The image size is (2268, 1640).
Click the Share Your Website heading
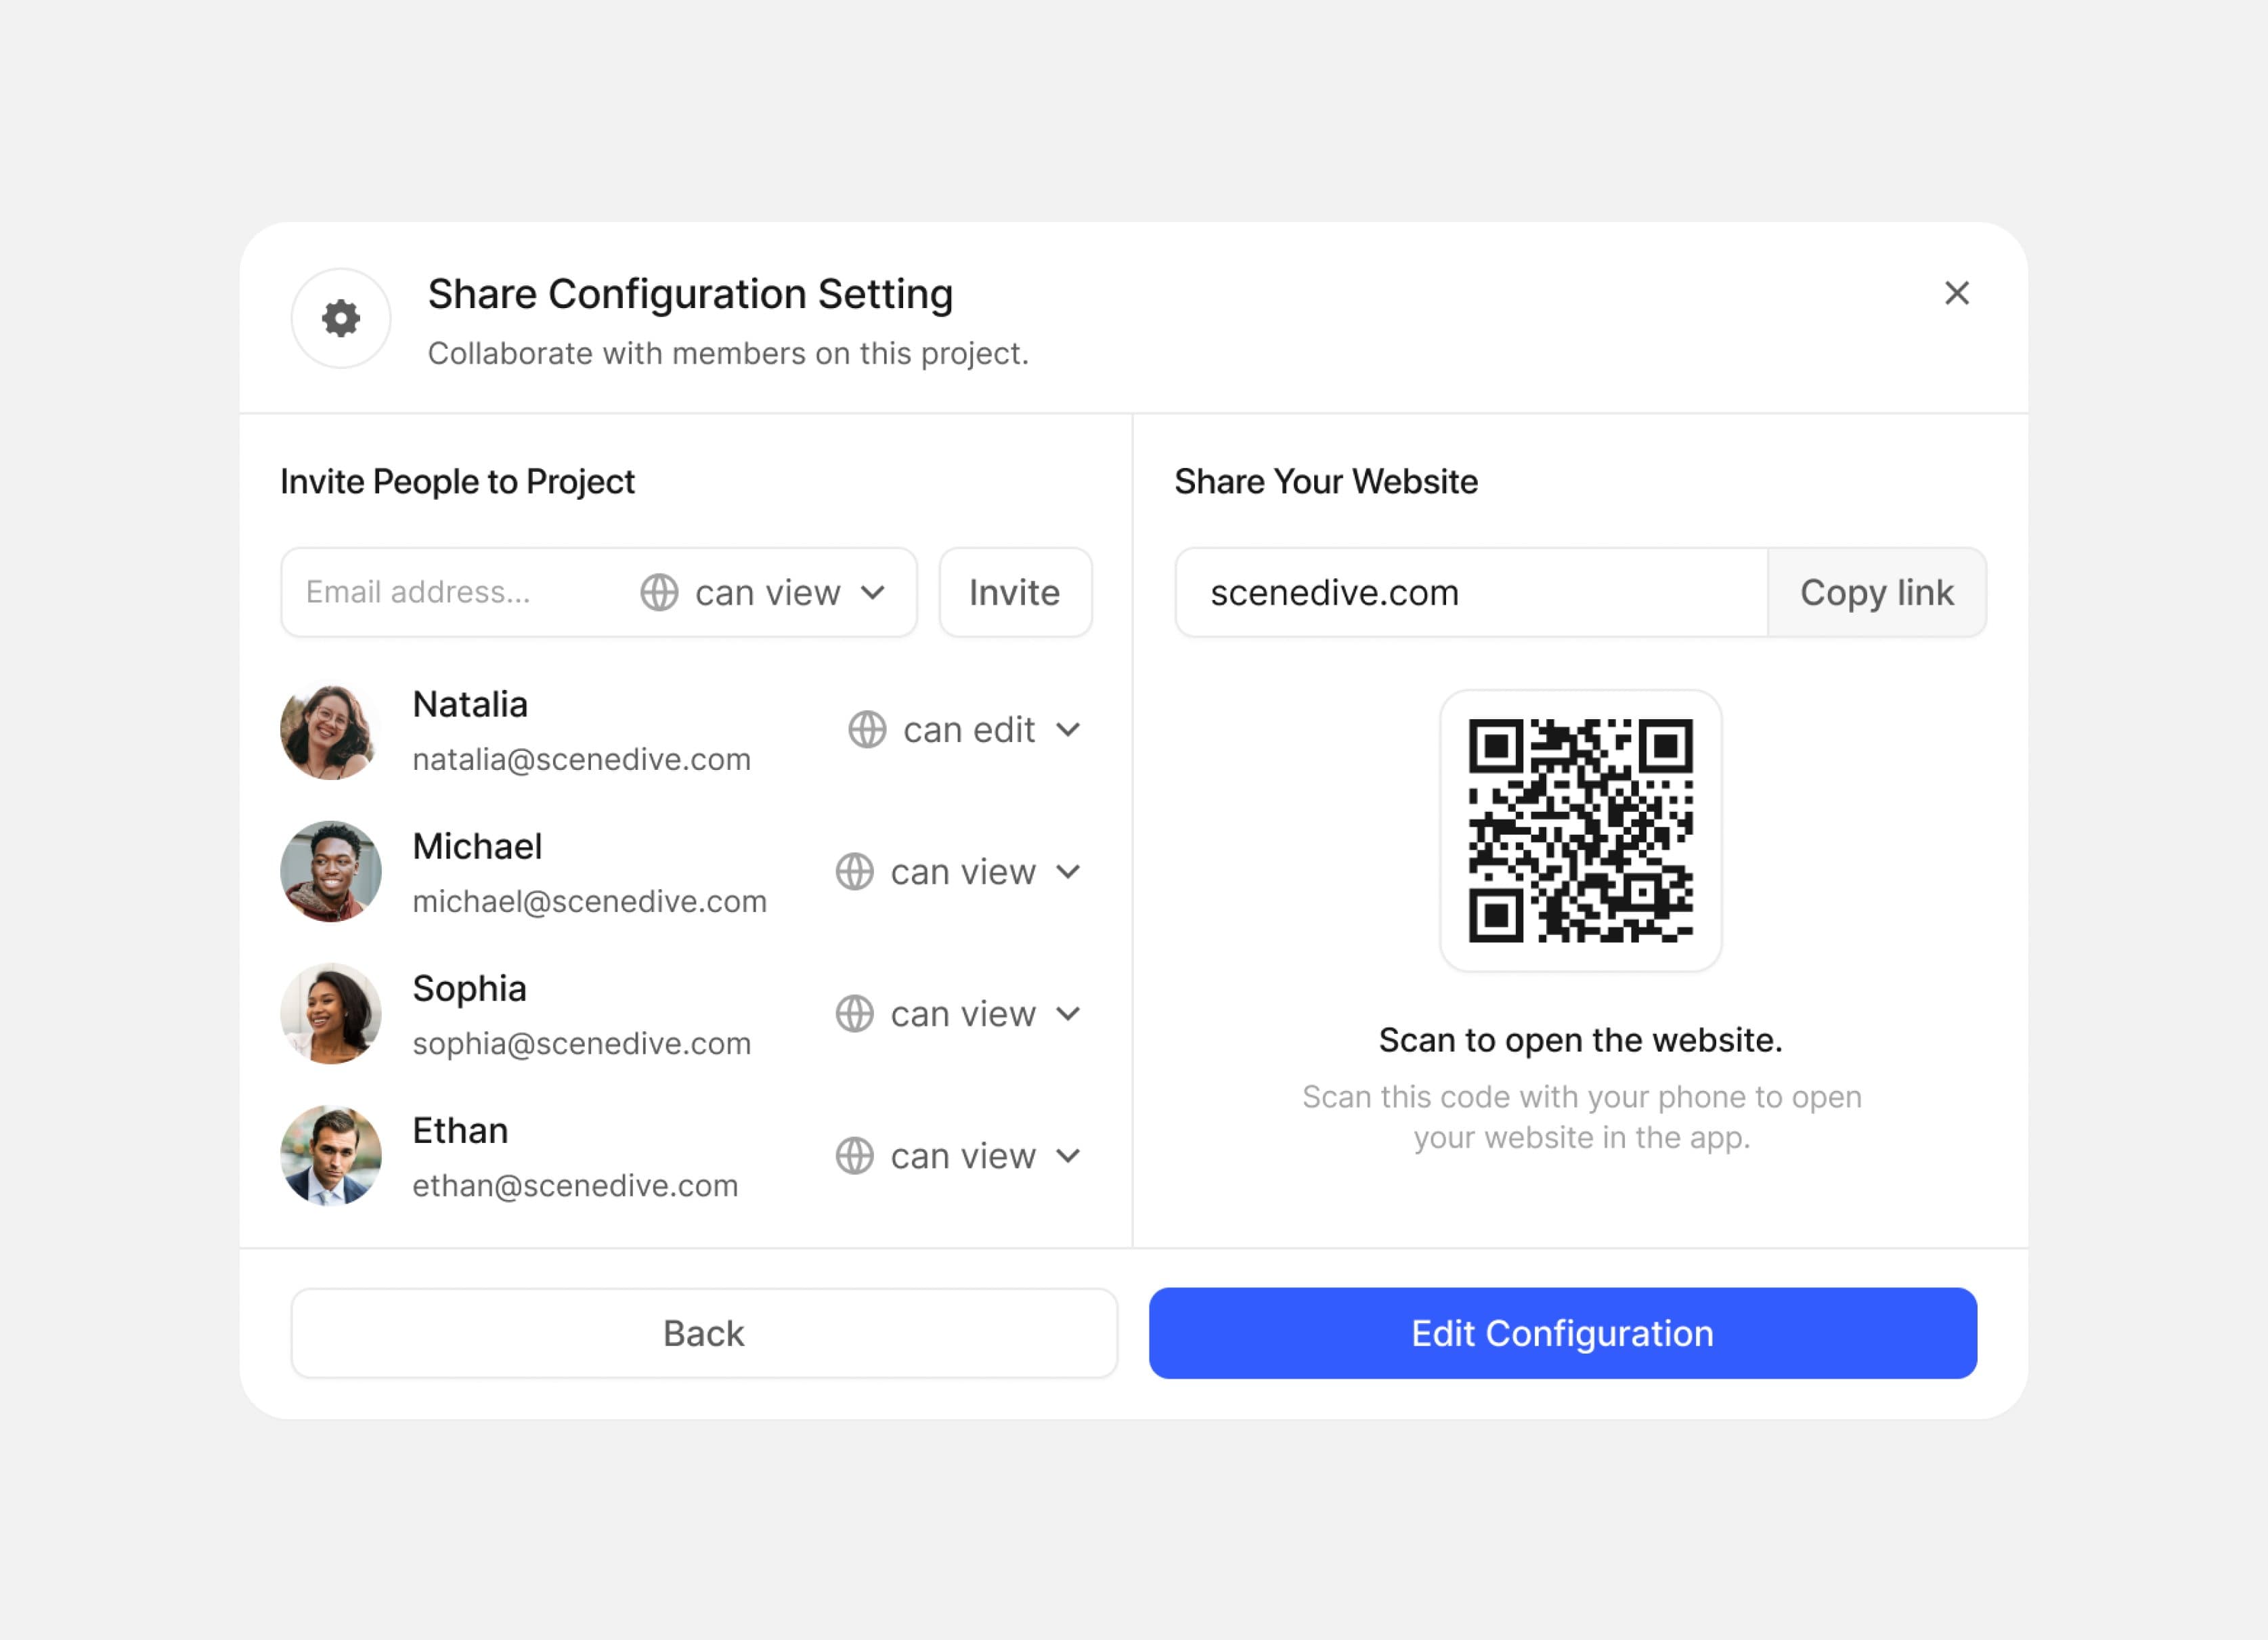1326,482
